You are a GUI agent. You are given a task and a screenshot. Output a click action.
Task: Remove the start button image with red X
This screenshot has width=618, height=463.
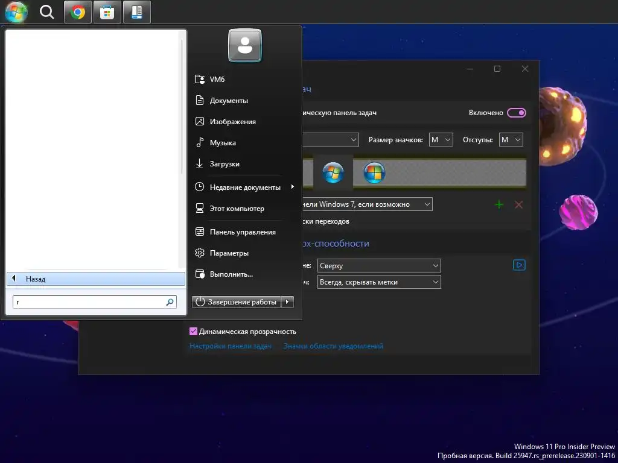(518, 205)
